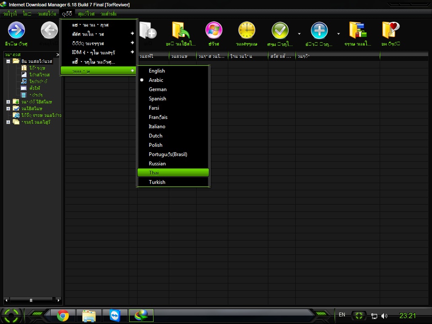Select the music note category tree item

(x=35, y=81)
